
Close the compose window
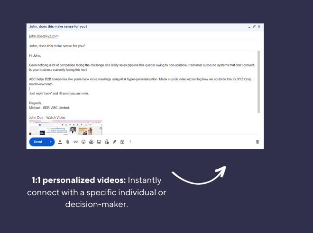coord(259,26)
